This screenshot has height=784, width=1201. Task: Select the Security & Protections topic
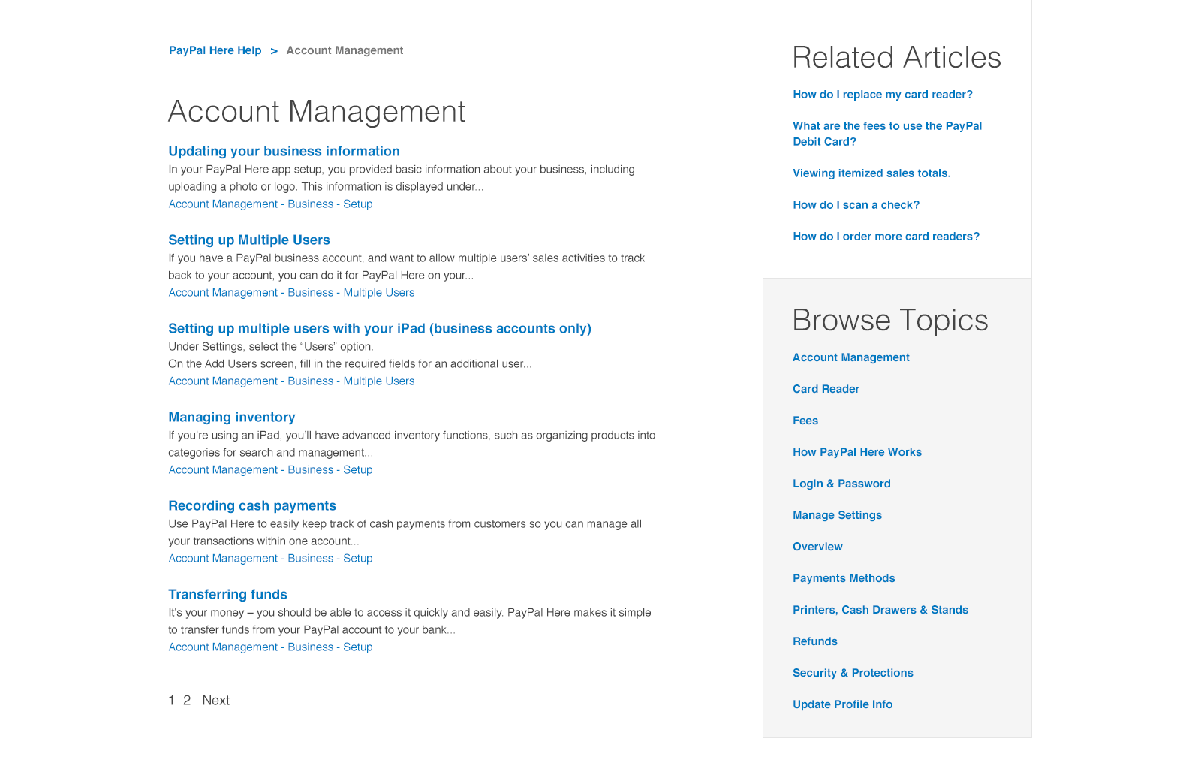pyautogui.click(x=853, y=673)
